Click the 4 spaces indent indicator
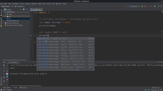The width and height of the screenshot is (163, 91). pos(154,90)
